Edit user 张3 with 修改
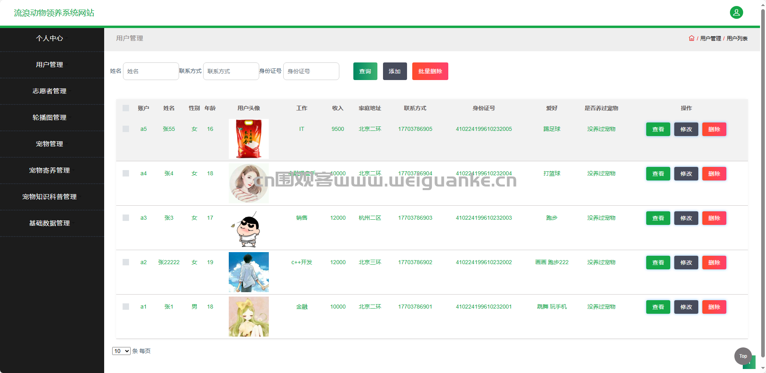The height and width of the screenshot is (373, 766). click(x=686, y=218)
